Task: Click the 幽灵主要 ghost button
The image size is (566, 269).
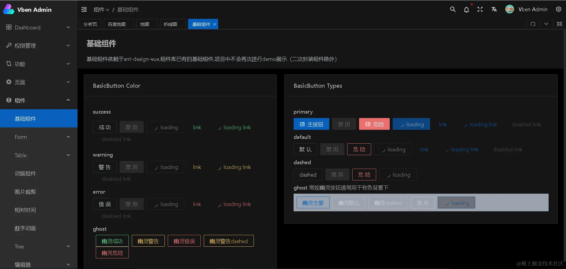Action: click(313, 202)
